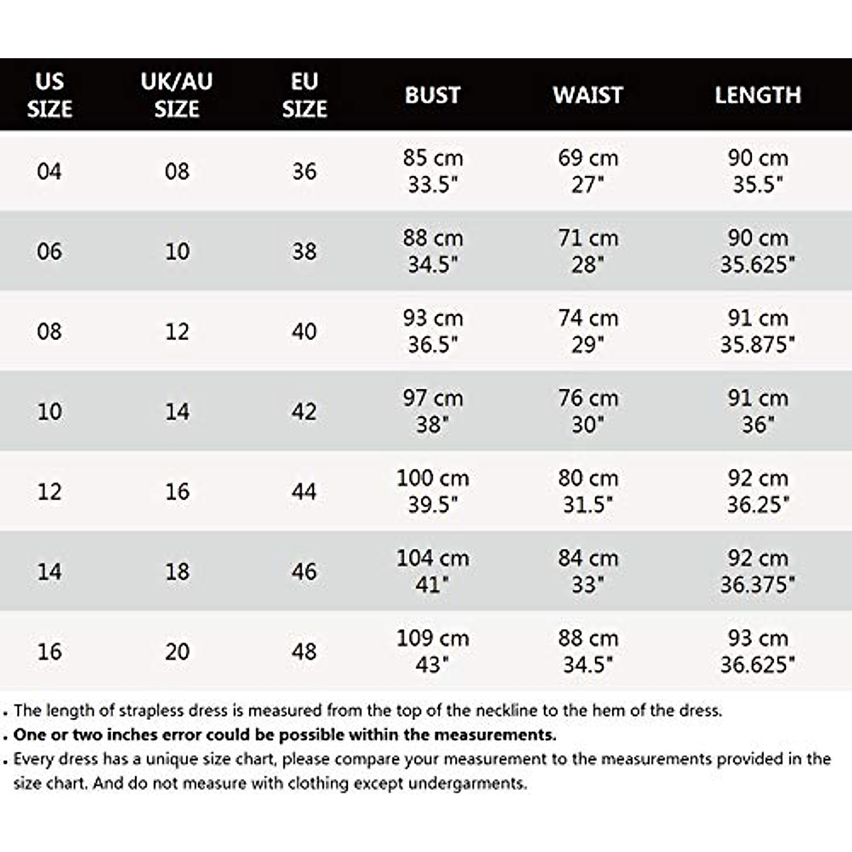Screen dimensions: 852x852
Task: Click the EU SIZE column header
Action: tap(304, 95)
